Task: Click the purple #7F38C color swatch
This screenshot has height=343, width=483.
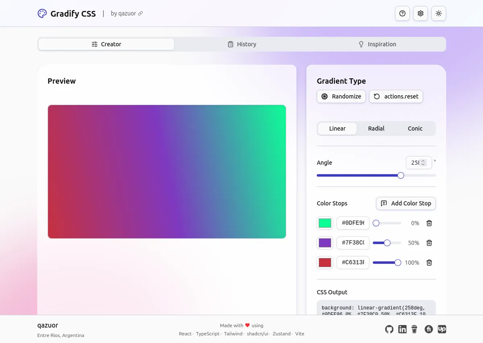Action: [x=325, y=243]
